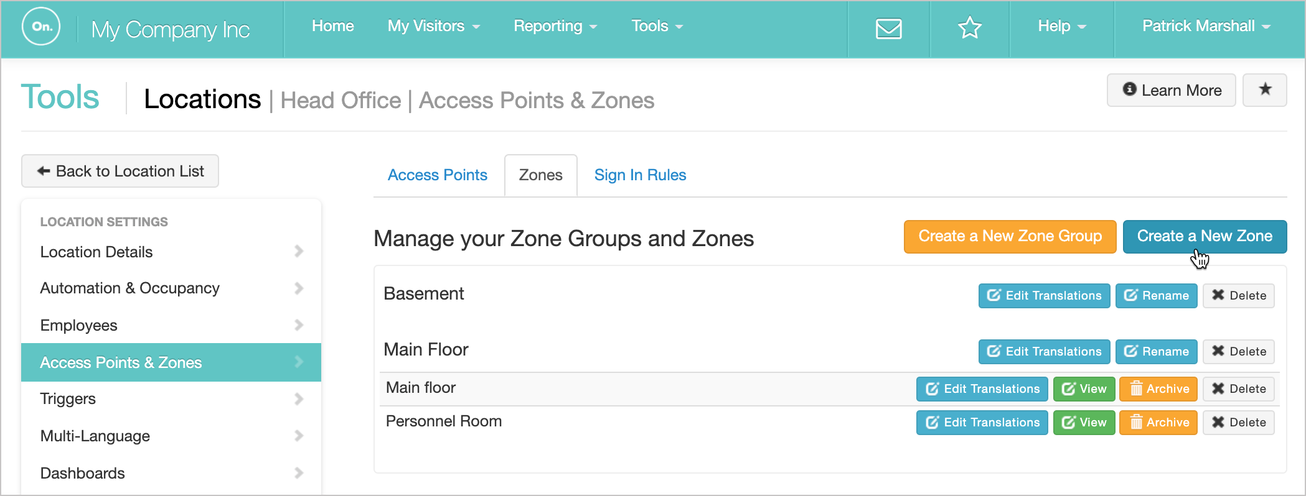Viewport: 1306px width, 496px height.
Task: View the Main floor zone
Action: (1084, 389)
